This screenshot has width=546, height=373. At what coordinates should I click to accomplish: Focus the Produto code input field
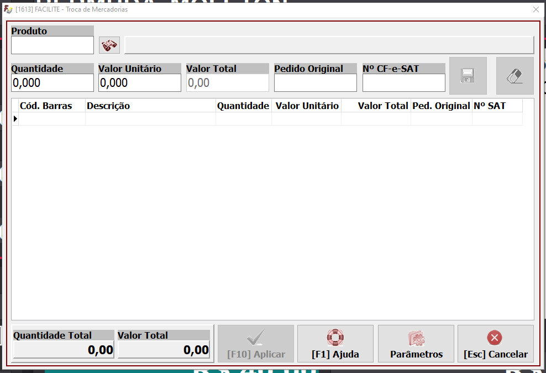[53, 45]
